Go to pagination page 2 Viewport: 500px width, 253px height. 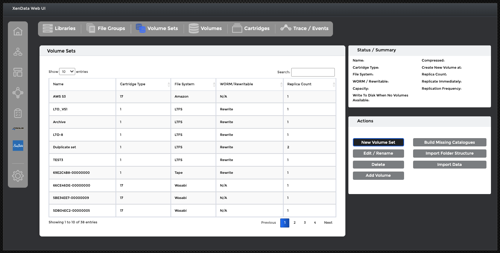pyautogui.click(x=295, y=223)
